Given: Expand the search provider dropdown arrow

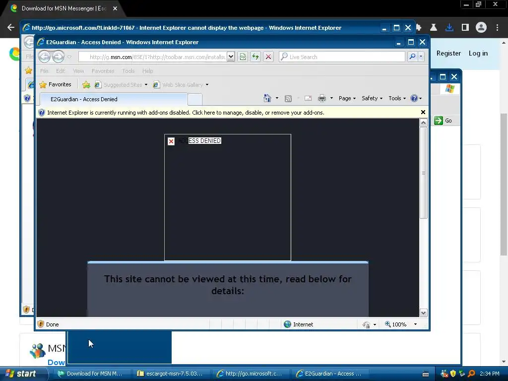Looking at the screenshot, I should pyautogui.click(x=421, y=57).
